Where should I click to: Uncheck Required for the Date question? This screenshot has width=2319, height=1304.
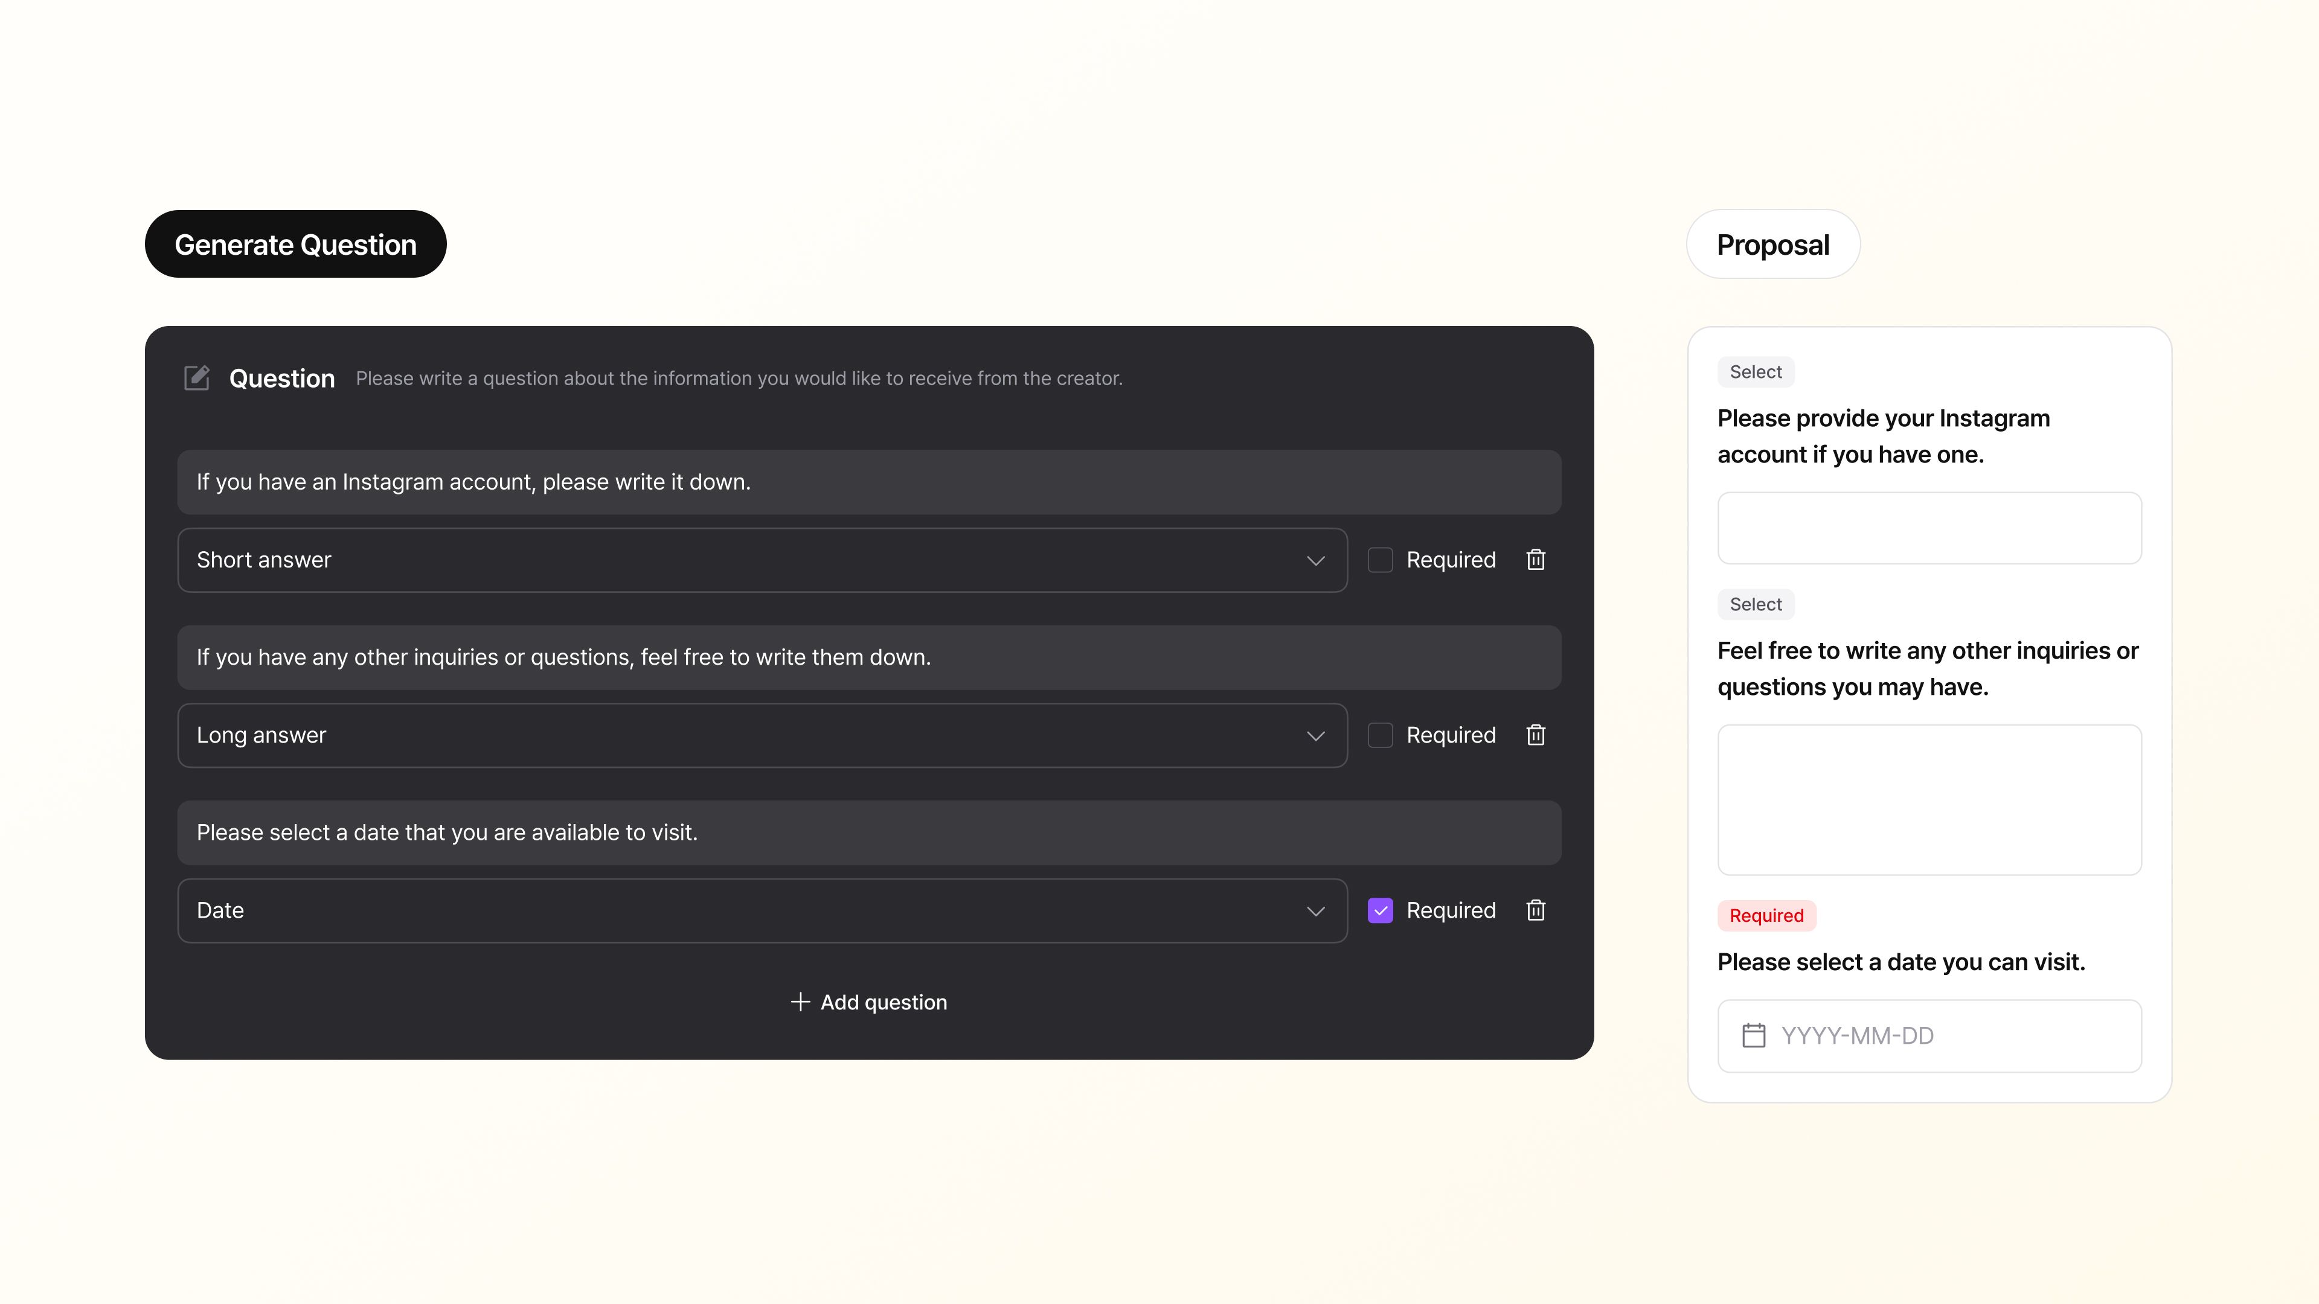pyautogui.click(x=1380, y=911)
